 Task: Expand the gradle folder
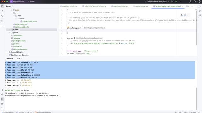[9, 33]
